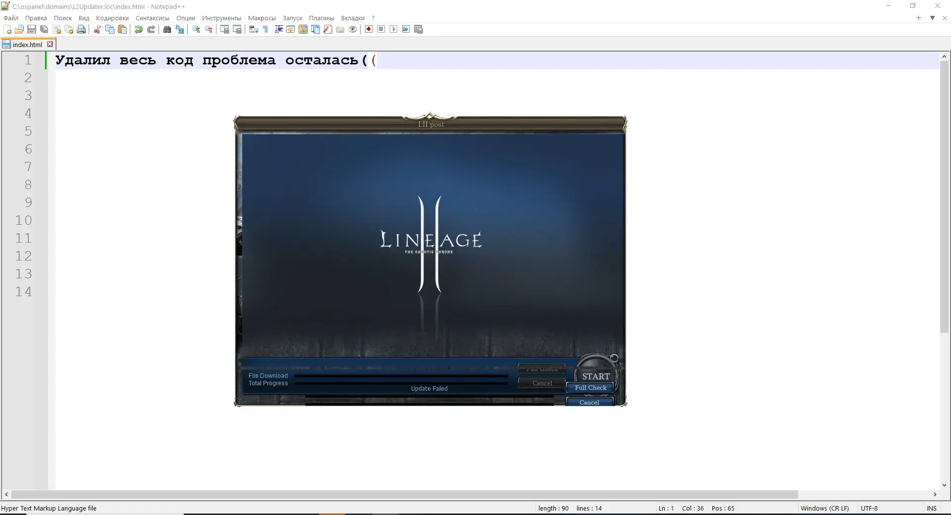This screenshot has height=515, width=951.
Task: Open user-defined language dialog icon
Action: tap(291, 29)
